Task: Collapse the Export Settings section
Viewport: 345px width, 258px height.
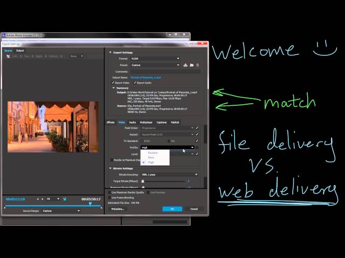Action: tap(110, 53)
